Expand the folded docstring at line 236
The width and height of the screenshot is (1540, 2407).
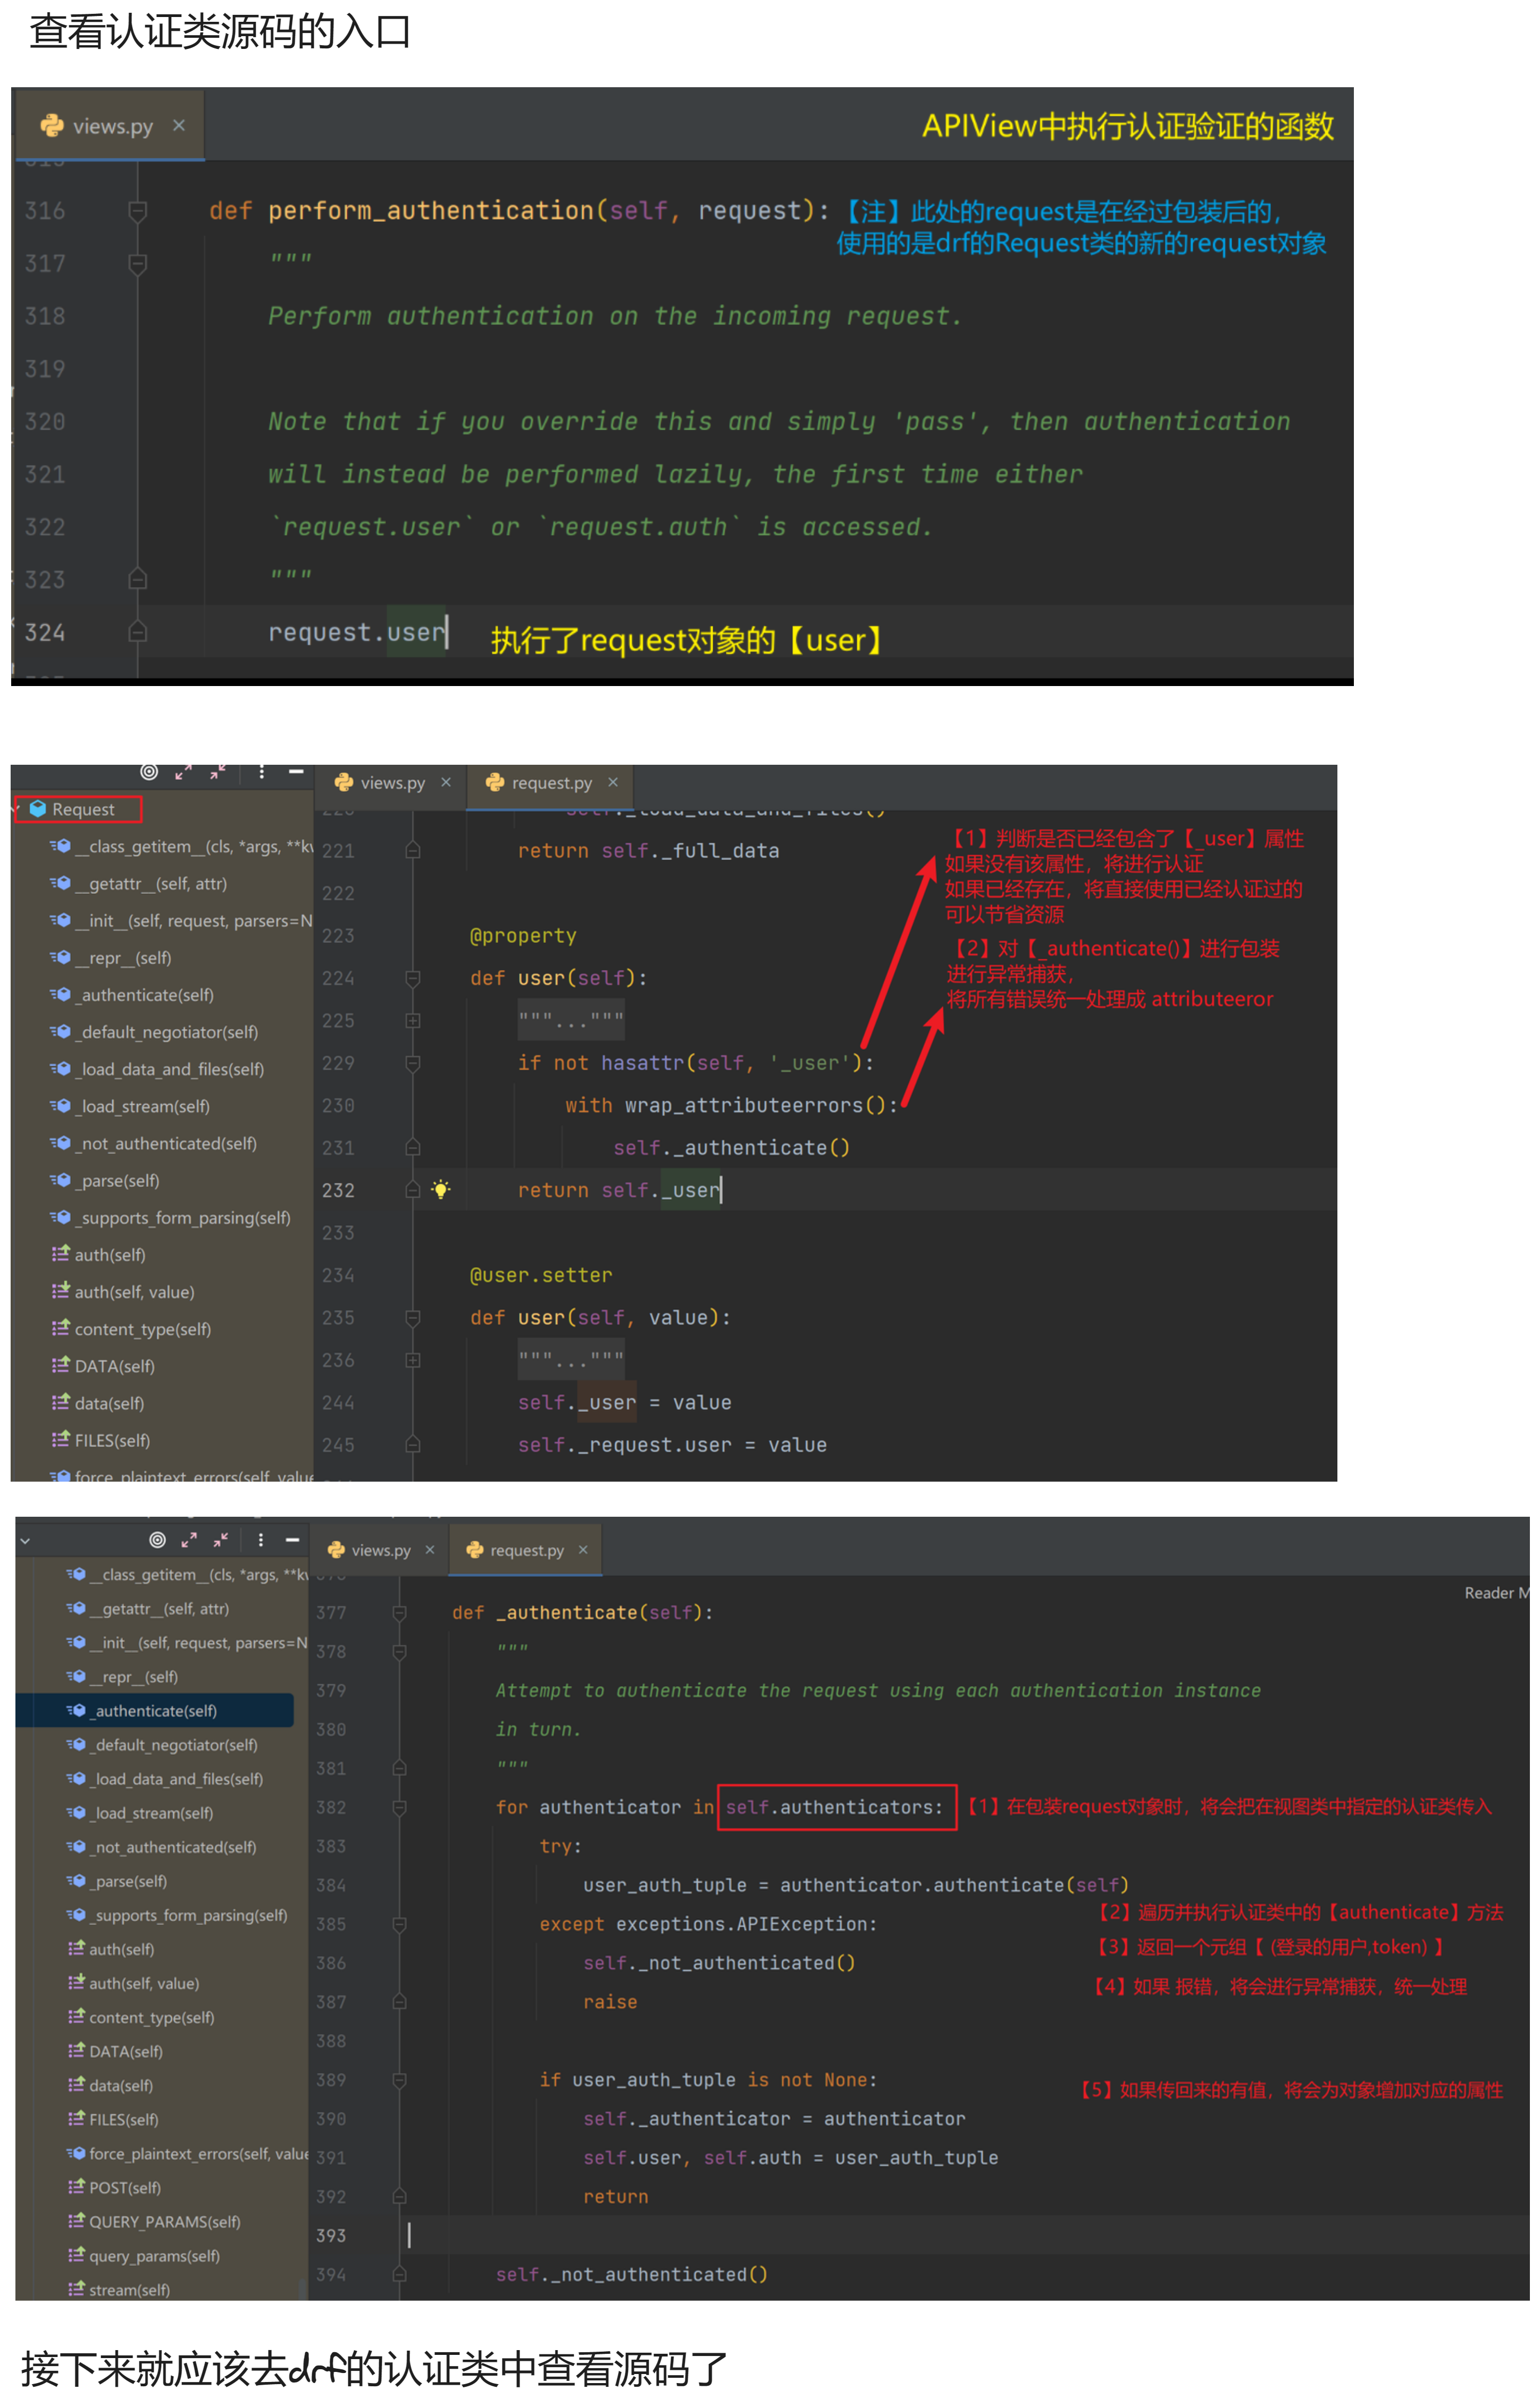413,1360
